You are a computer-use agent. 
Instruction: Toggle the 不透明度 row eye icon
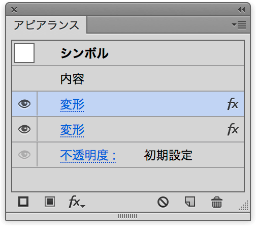(x=24, y=155)
